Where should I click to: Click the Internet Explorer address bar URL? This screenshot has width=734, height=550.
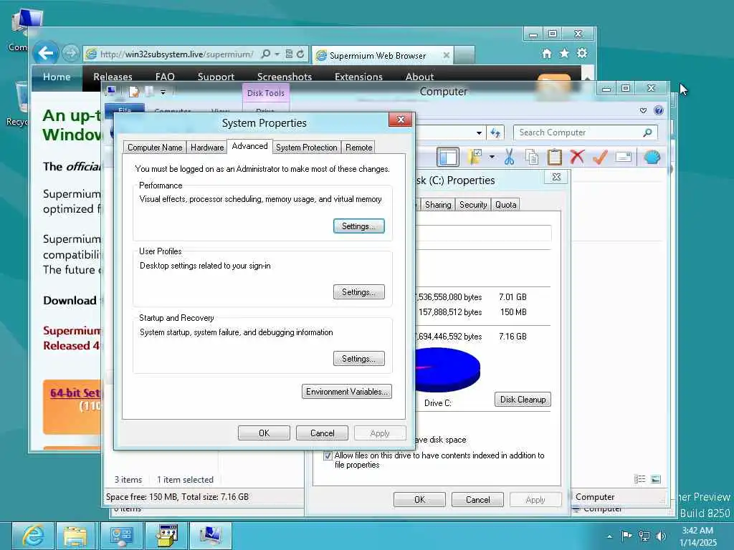pyautogui.click(x=176, y=54)
